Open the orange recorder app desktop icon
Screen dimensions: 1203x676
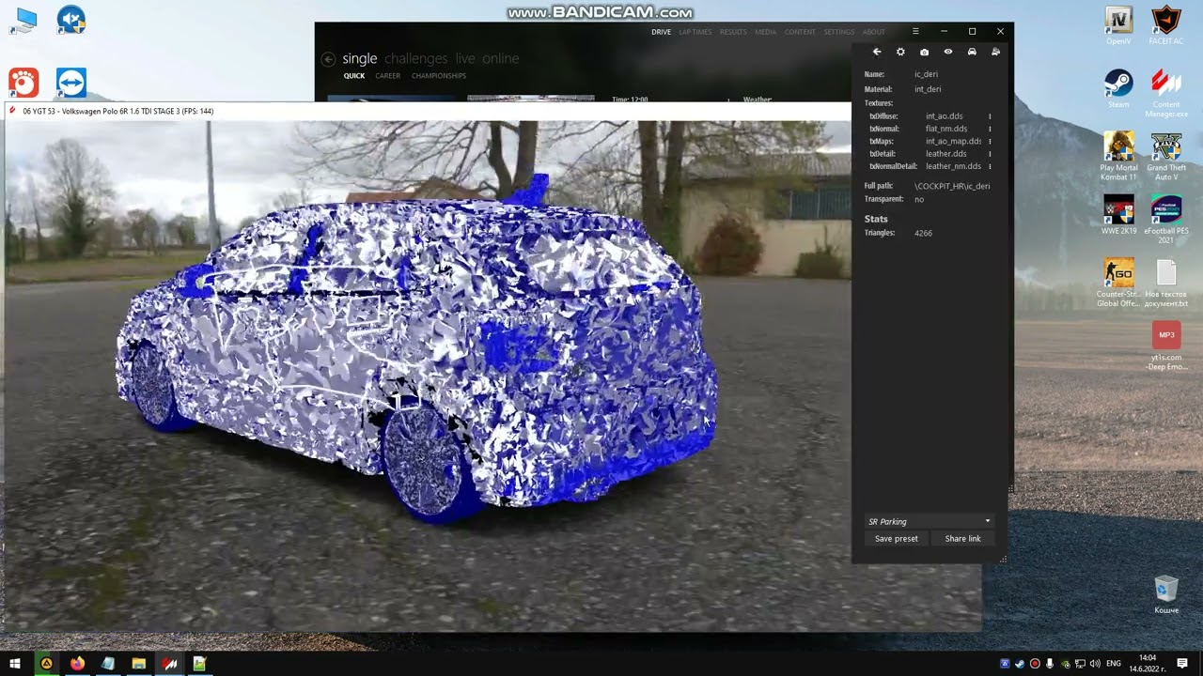(23, 82)
